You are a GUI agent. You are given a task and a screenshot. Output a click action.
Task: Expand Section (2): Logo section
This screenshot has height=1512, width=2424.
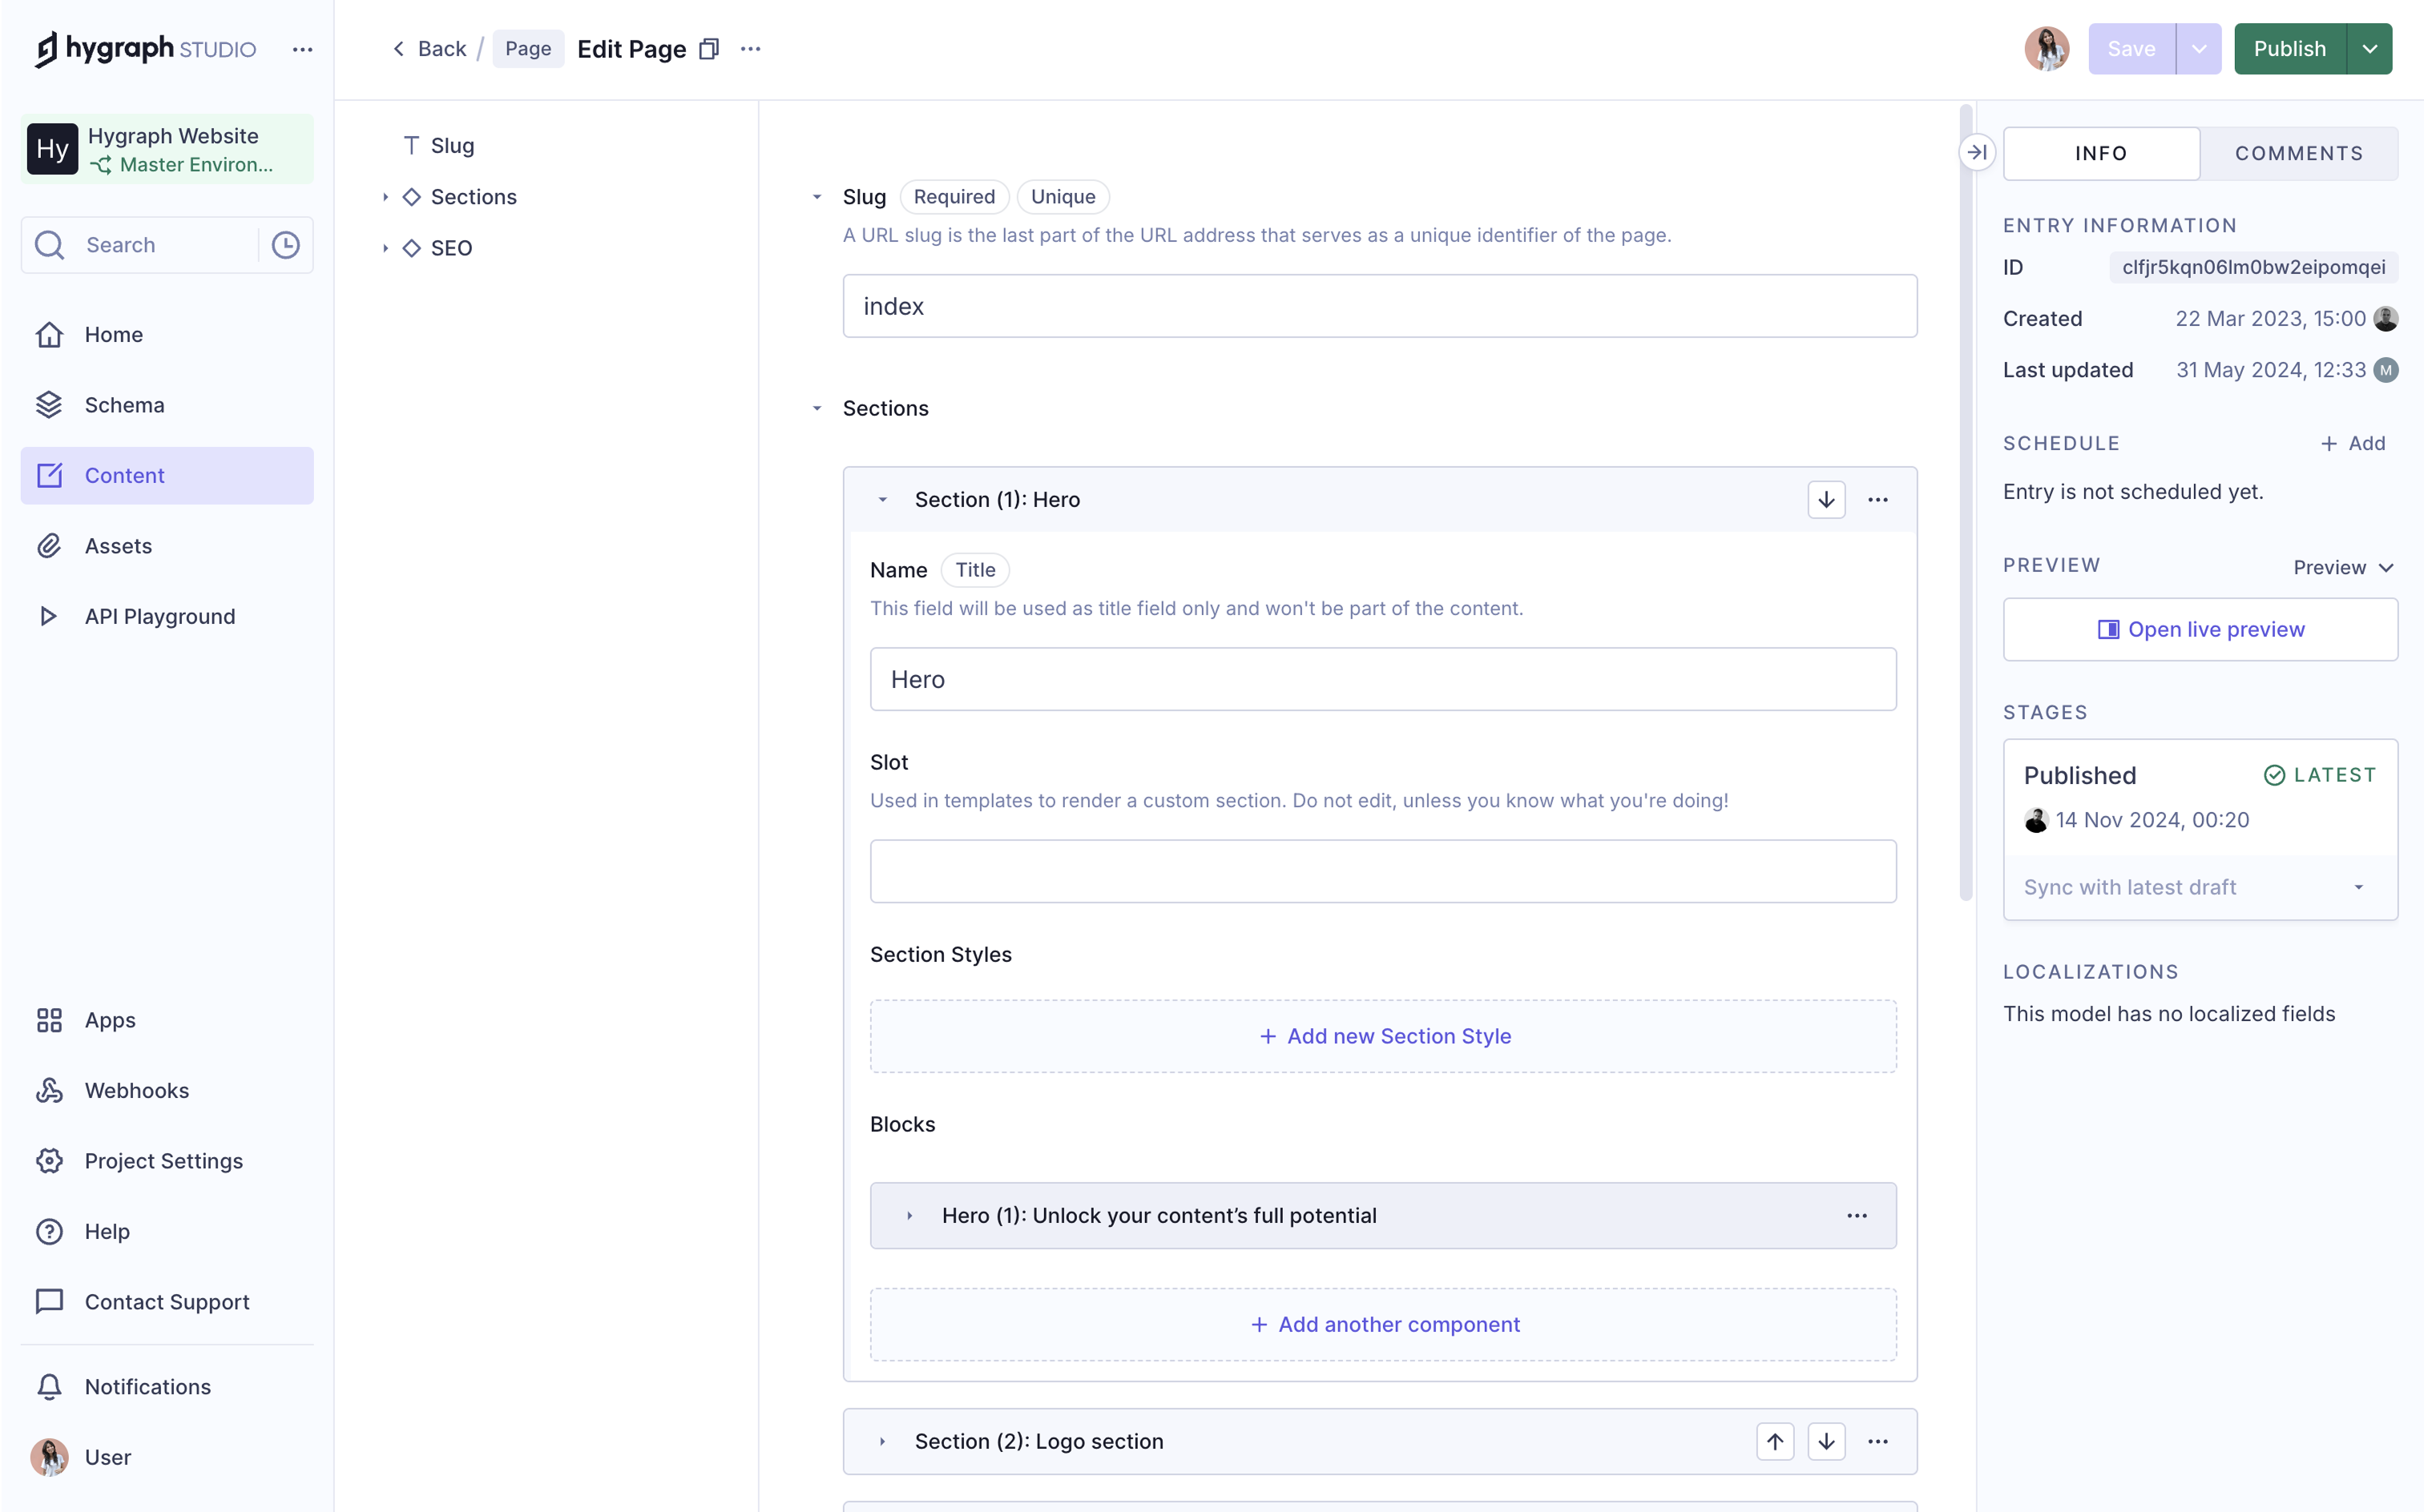click(x=882, y=1441)
